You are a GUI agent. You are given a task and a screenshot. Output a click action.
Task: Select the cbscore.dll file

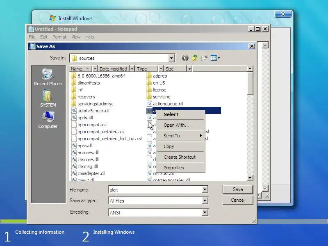click(x=85, y=159)
